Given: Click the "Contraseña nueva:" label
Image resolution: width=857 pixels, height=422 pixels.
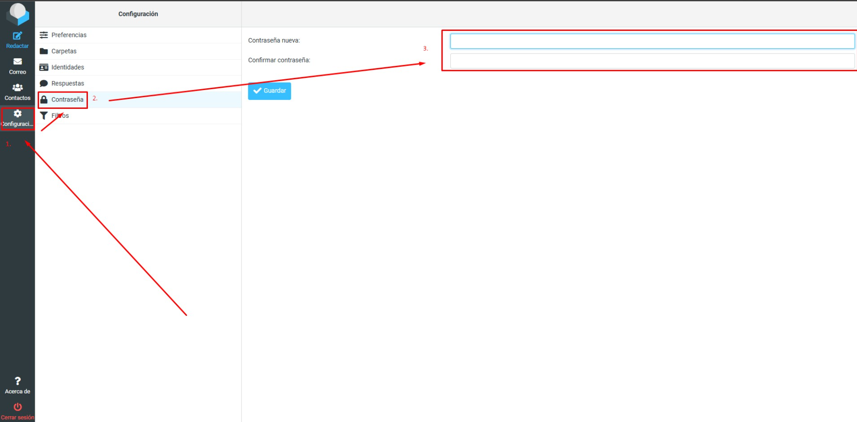Looking at the screenshot, I should point(274,41).
